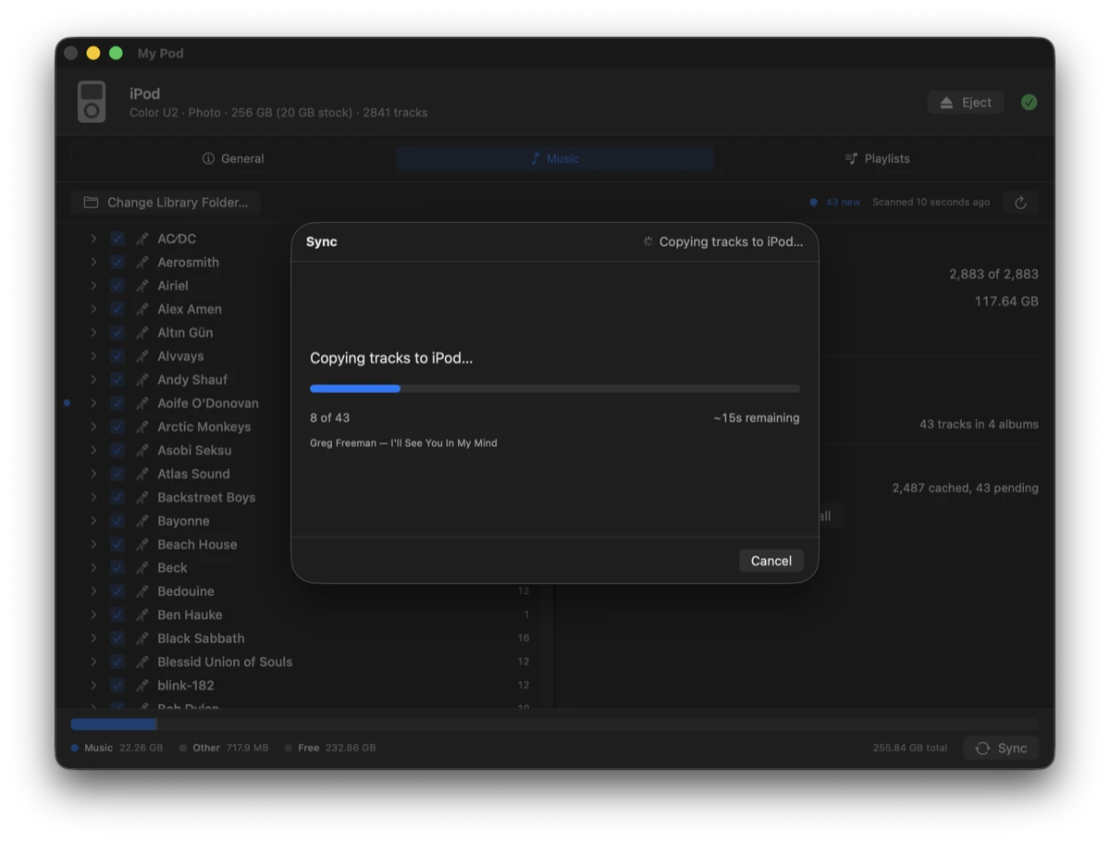Toggle the Airiel checkbox
1110x842 pixels.
tap(117, 286)
